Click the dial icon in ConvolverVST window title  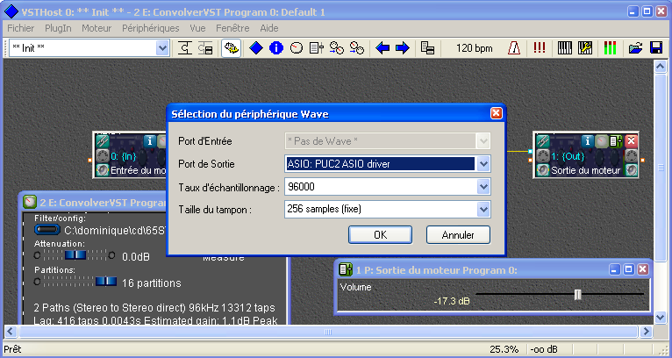[x=30, y=202]
